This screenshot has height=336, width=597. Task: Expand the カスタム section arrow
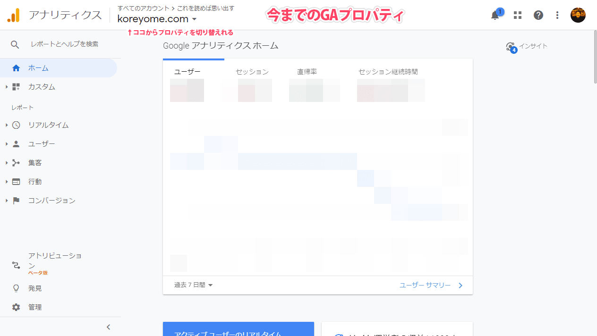click(7, 87)
